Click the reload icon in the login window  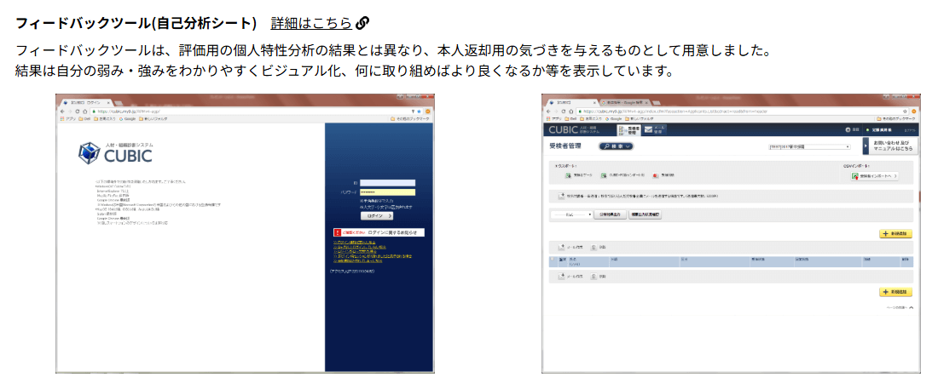(77, 111)
